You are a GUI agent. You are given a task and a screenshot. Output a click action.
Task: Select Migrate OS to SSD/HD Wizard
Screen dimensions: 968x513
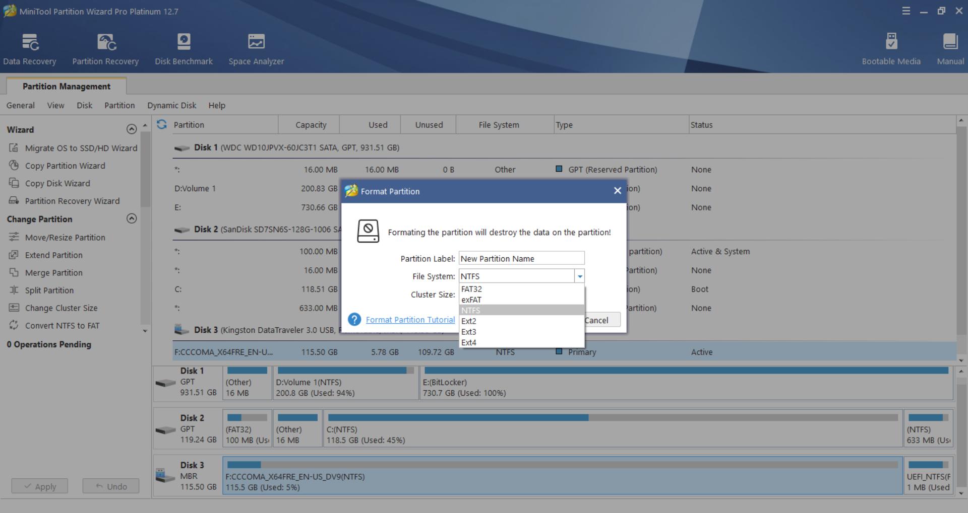81,148
